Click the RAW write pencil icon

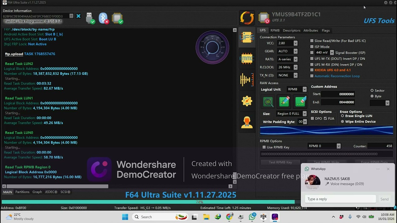coord(284,102)
